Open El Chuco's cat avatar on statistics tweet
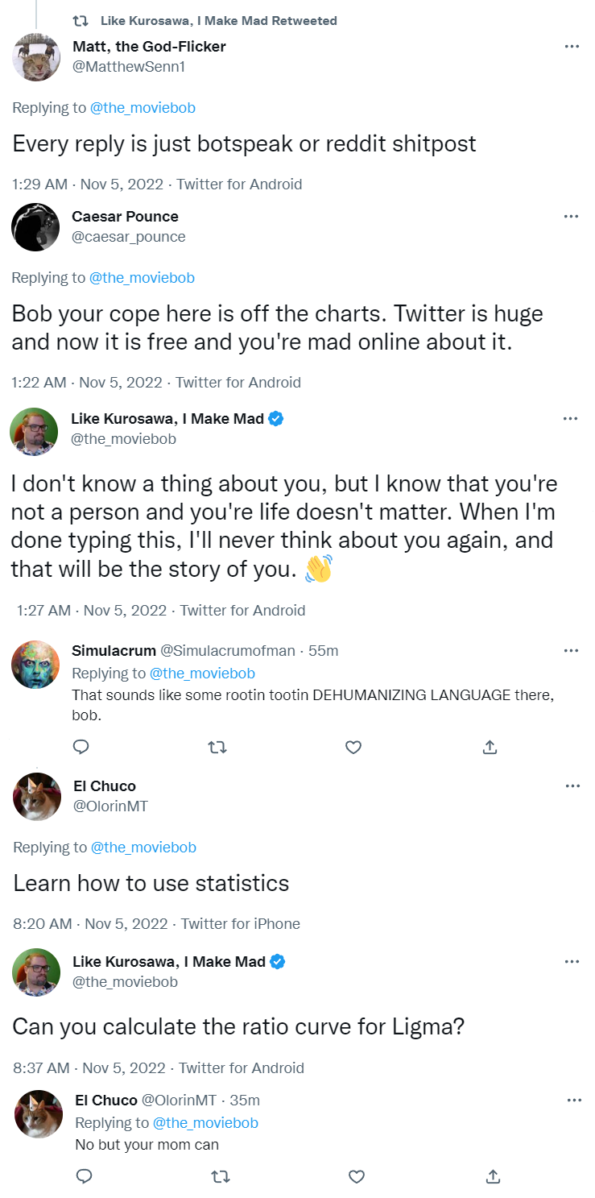595x1198 pixels. coord(37,797)
